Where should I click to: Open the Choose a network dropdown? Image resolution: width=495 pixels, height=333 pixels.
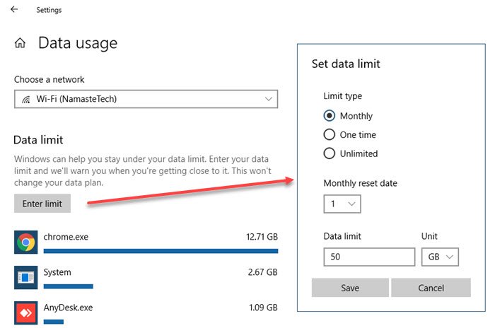(146, 99)
